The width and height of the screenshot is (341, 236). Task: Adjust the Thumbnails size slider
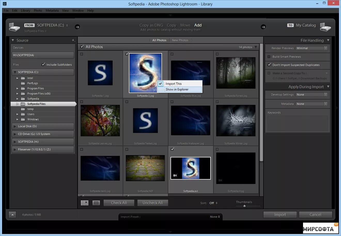click(x=244, y=206)
